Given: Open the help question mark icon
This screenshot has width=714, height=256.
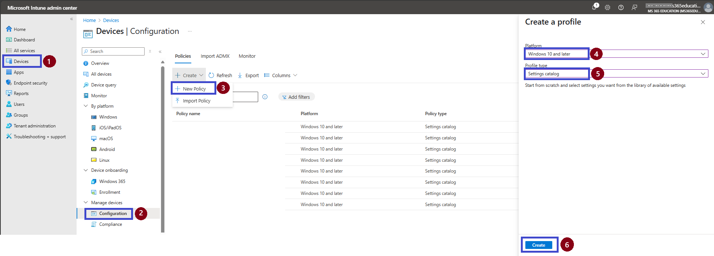Looking at the screenshot, I should (x=621, y=7).
